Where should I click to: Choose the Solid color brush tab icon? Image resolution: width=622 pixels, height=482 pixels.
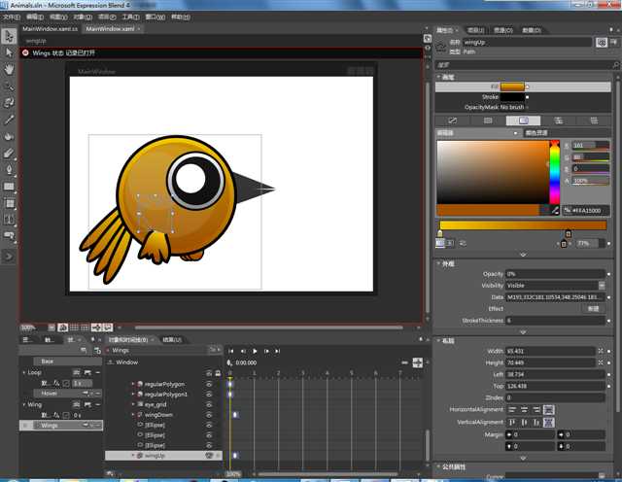coord(488,120)
